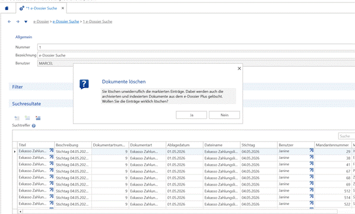The image size is (355, 214).
Task: Click the Benutzer field showing MARCEL
Action: point(196,63)
